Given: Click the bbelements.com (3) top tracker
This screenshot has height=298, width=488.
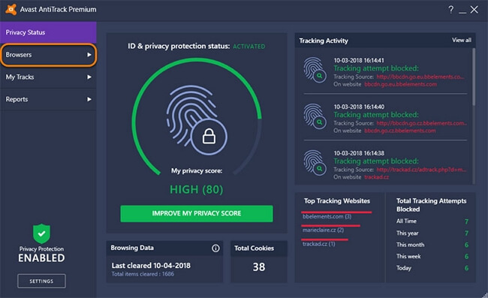Looking at the screenshot, I should pos(327,216).
